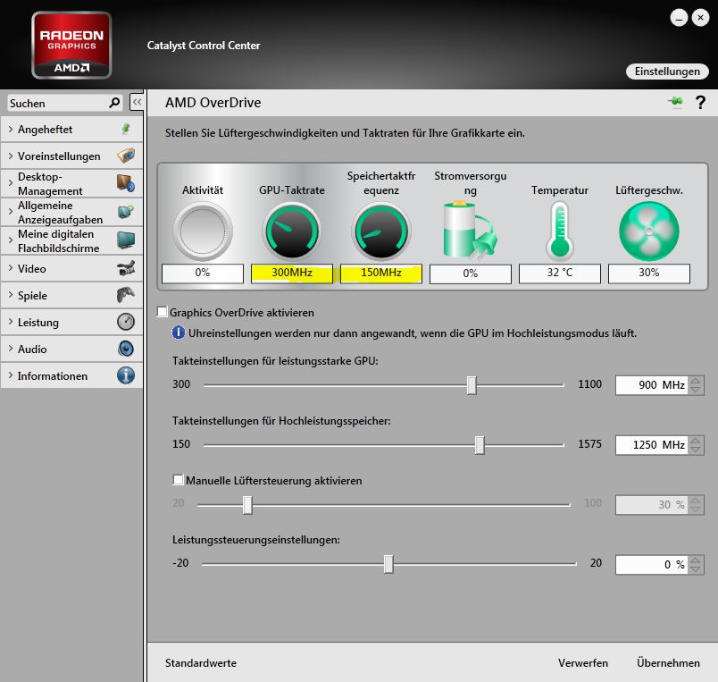Enable Graphics OverDrive aktivieren checkbox
The image size is (718, 682).
tap(163, 312)
